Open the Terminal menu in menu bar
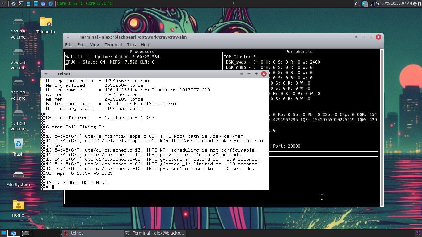This screenshot has height=237, width=422. (x=113, y=45)
